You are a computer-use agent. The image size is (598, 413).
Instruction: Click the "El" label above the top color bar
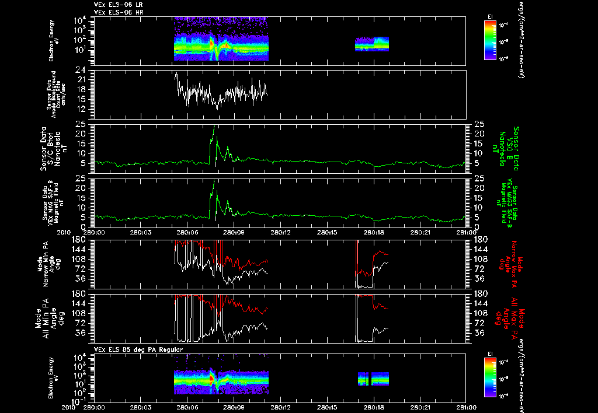click(x=490, y=17)
